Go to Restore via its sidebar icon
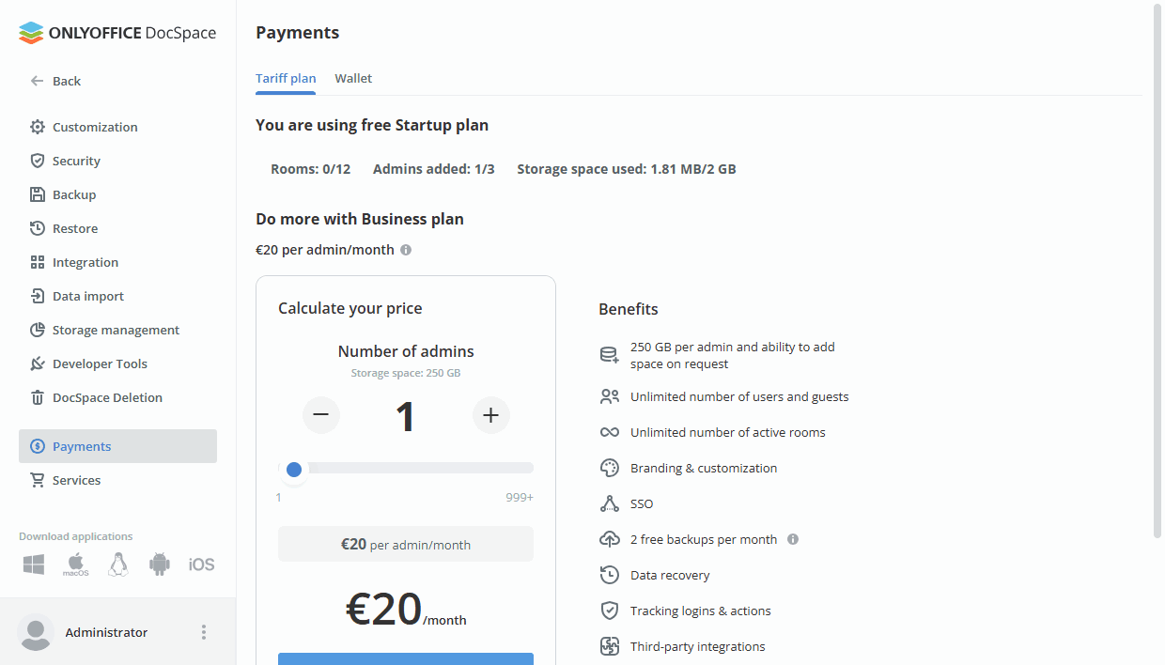 click(37, 227)
